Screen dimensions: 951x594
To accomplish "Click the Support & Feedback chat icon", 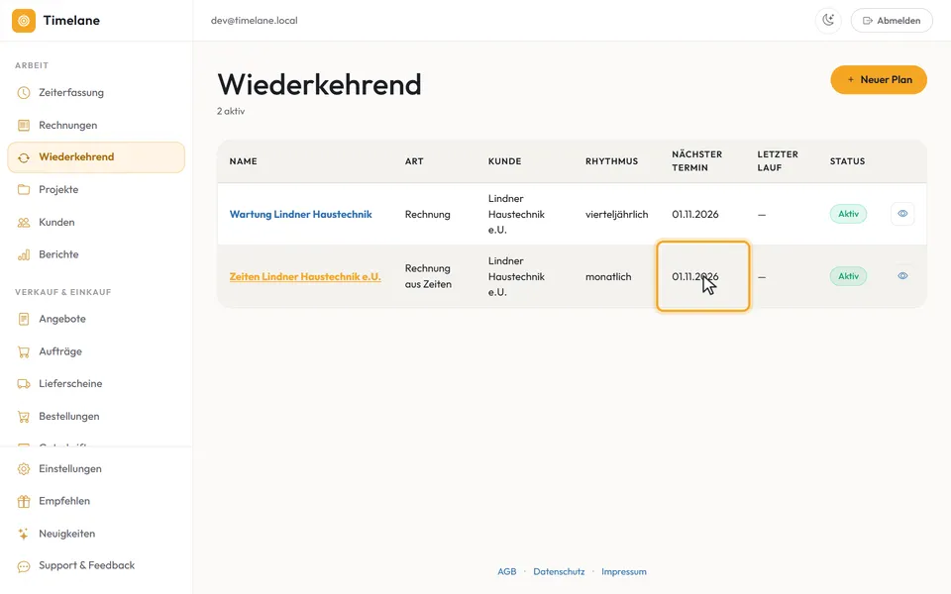I will click(24, 566).
